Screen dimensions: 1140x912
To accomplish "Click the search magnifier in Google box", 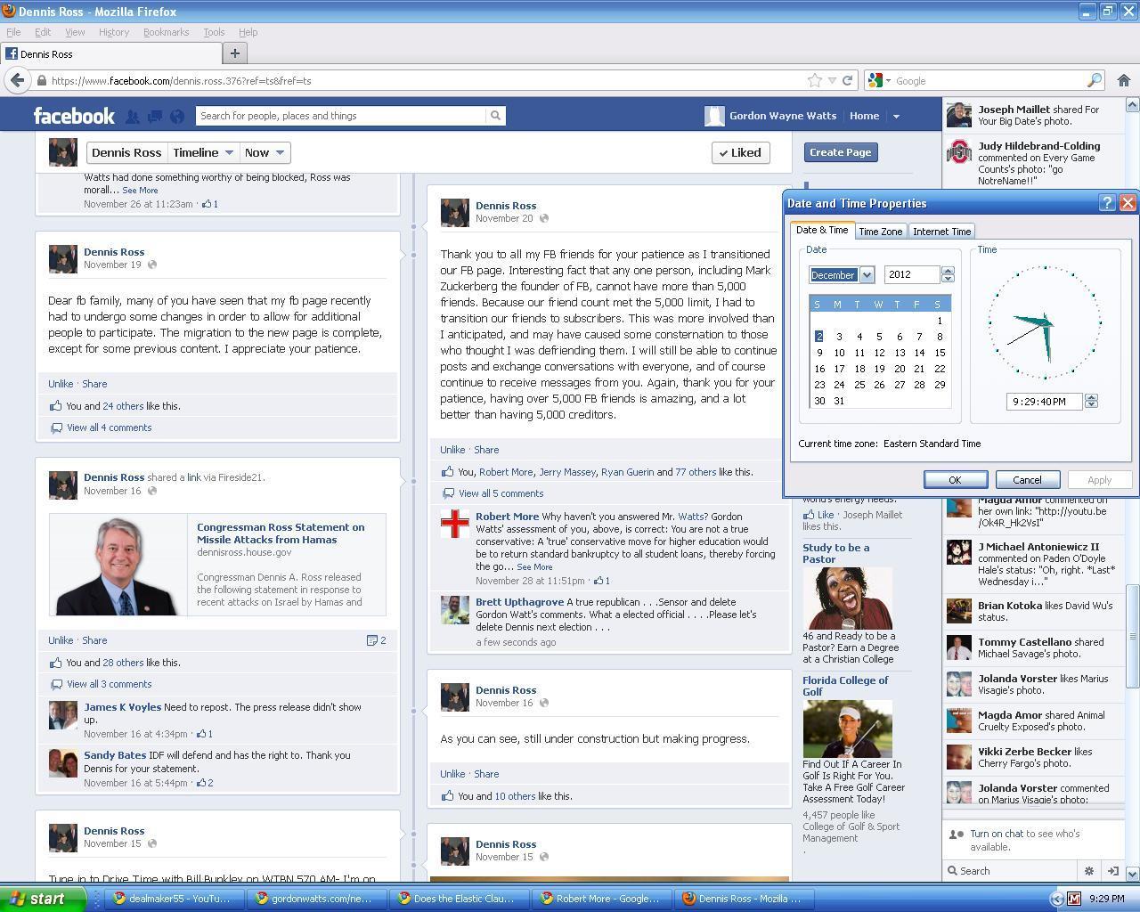I will (1094, 80).
